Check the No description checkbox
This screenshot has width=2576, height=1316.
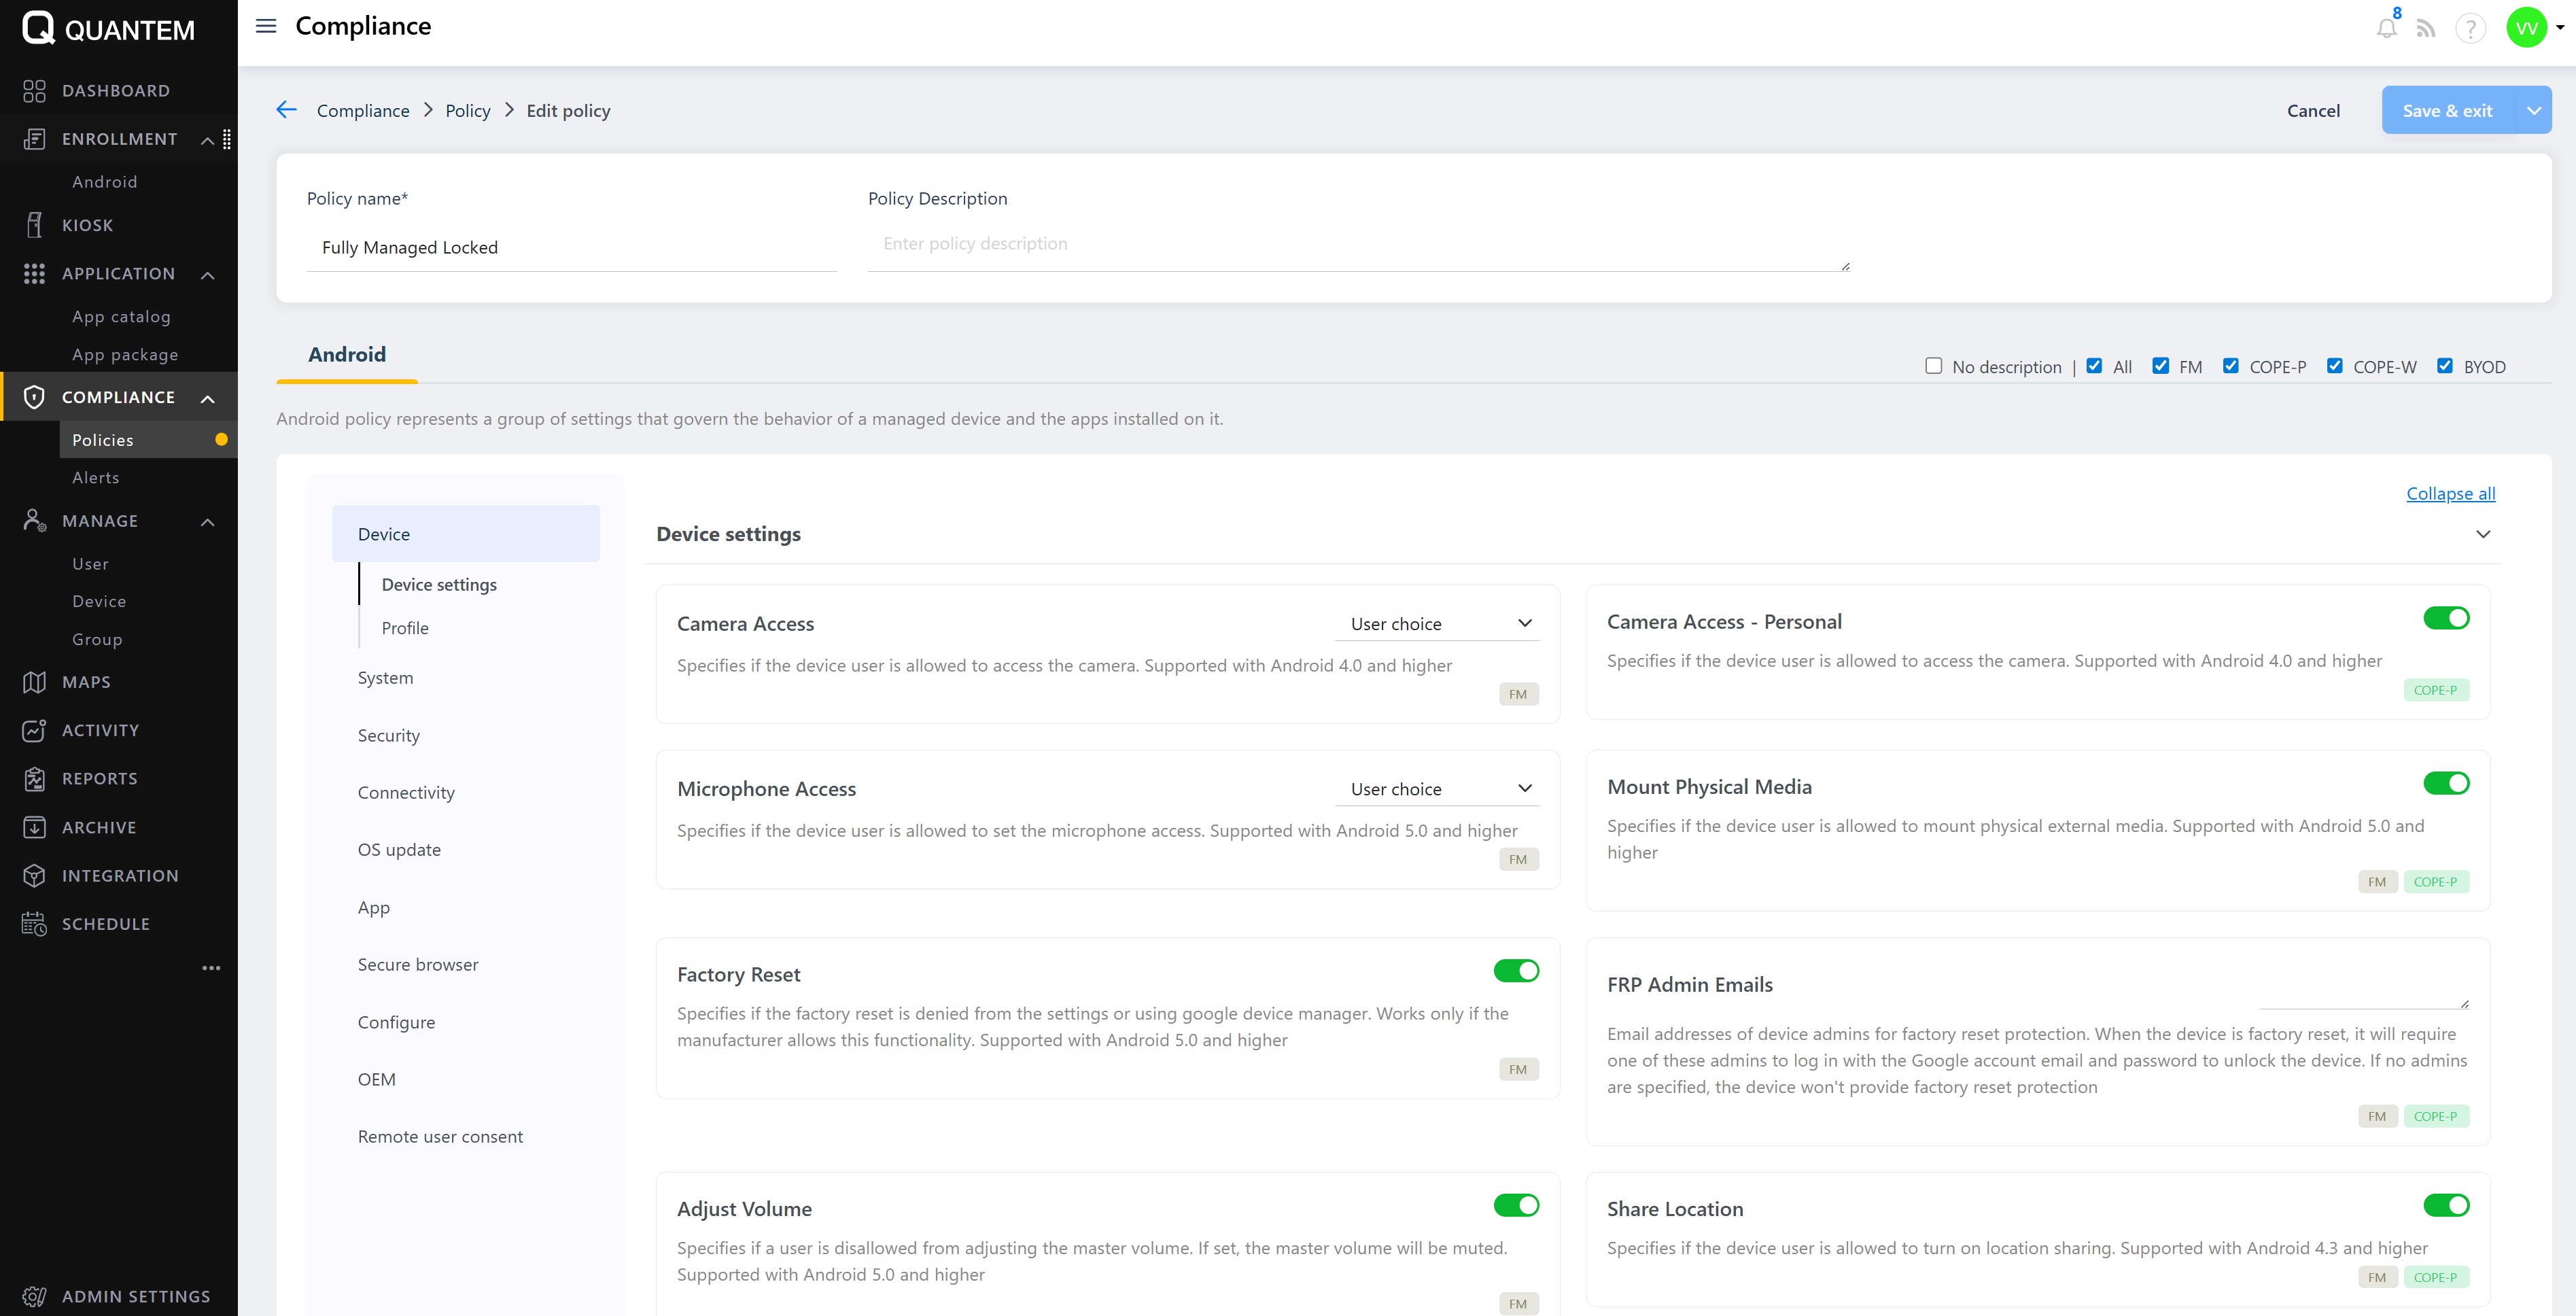pyautogui.click(x=1934, y=366)
